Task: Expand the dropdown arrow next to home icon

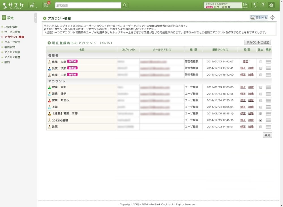Action: 37,7
